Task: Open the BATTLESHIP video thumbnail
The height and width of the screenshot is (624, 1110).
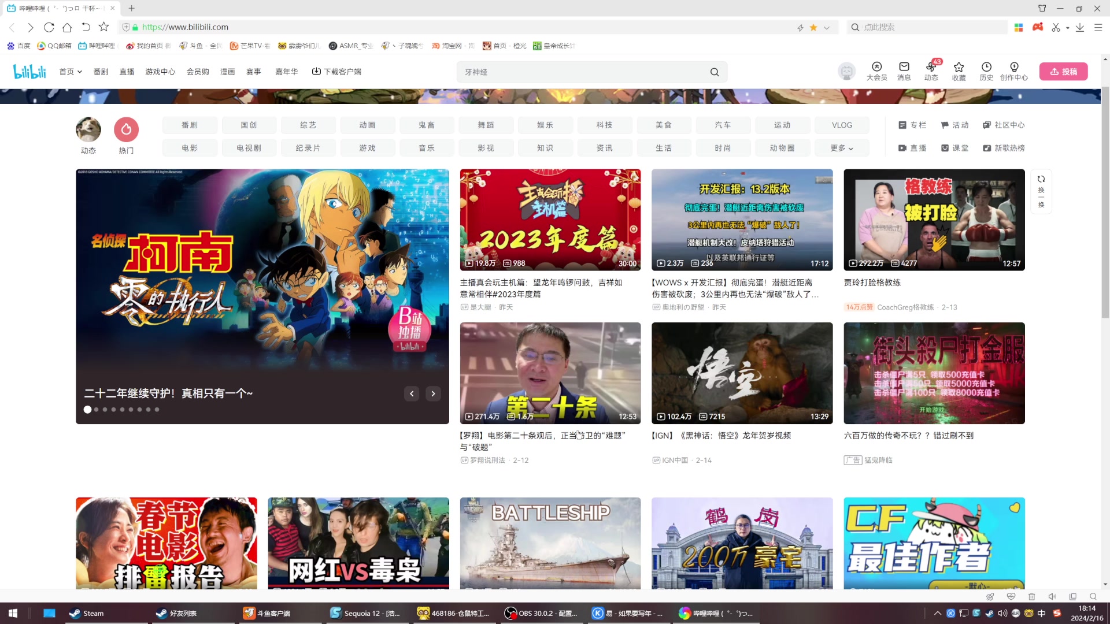Action: click(550, 543)
